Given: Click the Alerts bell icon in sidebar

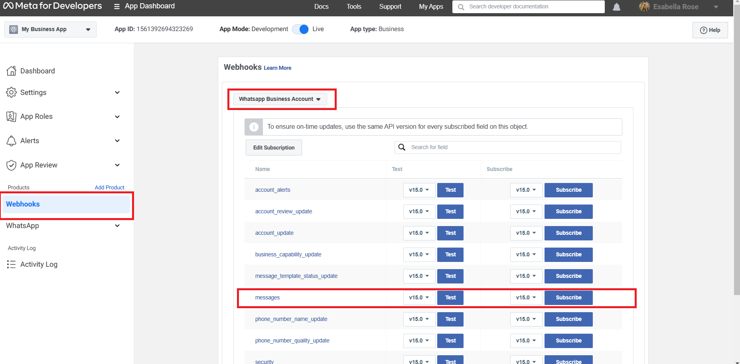Looking at the screenshot, I should click(x=12, y=141).
